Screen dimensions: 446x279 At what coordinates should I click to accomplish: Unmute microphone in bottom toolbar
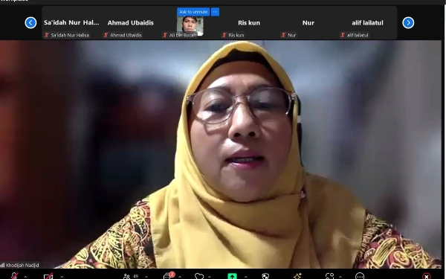click(x=15, y=276)
